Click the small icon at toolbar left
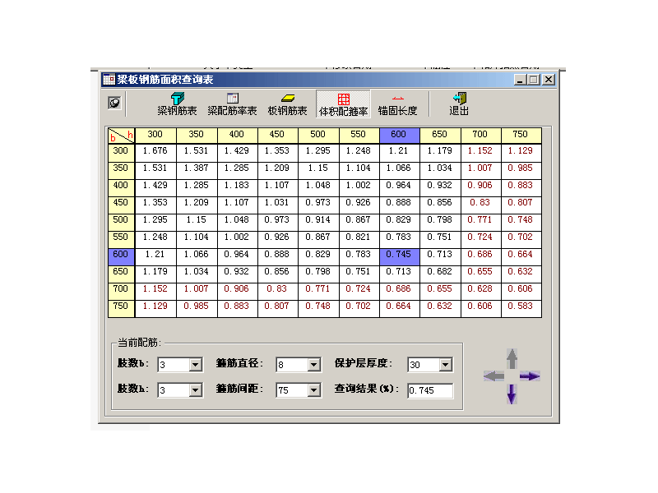Screen dimensions: 658x493 coord(114,103)
